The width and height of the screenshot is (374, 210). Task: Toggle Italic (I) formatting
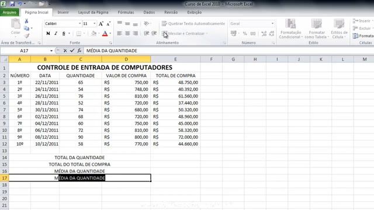56,34
